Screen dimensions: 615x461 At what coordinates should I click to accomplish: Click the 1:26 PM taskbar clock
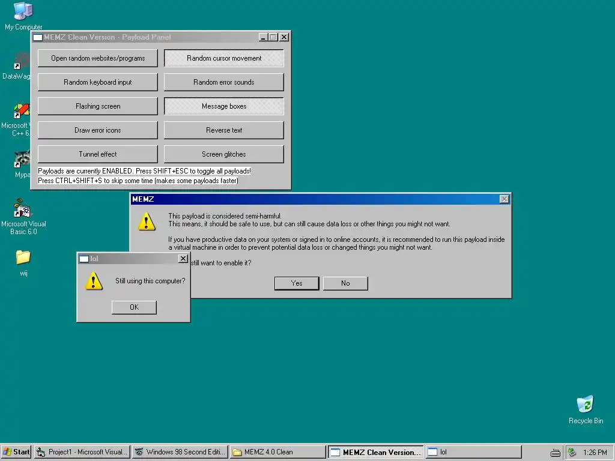tap(595, 453)
